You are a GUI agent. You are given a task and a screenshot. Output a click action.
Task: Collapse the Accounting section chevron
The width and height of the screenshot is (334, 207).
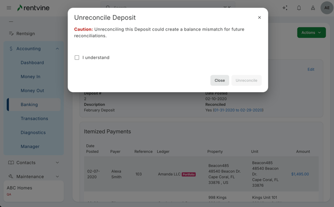click(57, 48)
